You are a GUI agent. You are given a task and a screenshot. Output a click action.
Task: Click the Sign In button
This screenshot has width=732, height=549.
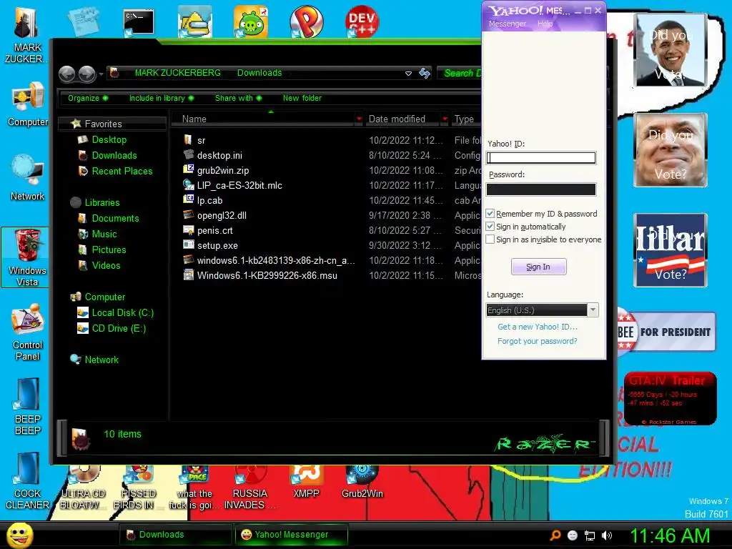click(538, 267)
